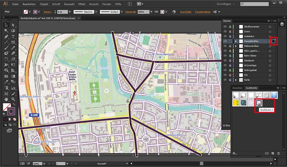Select the Hand tool

click(x=6, y=99)
